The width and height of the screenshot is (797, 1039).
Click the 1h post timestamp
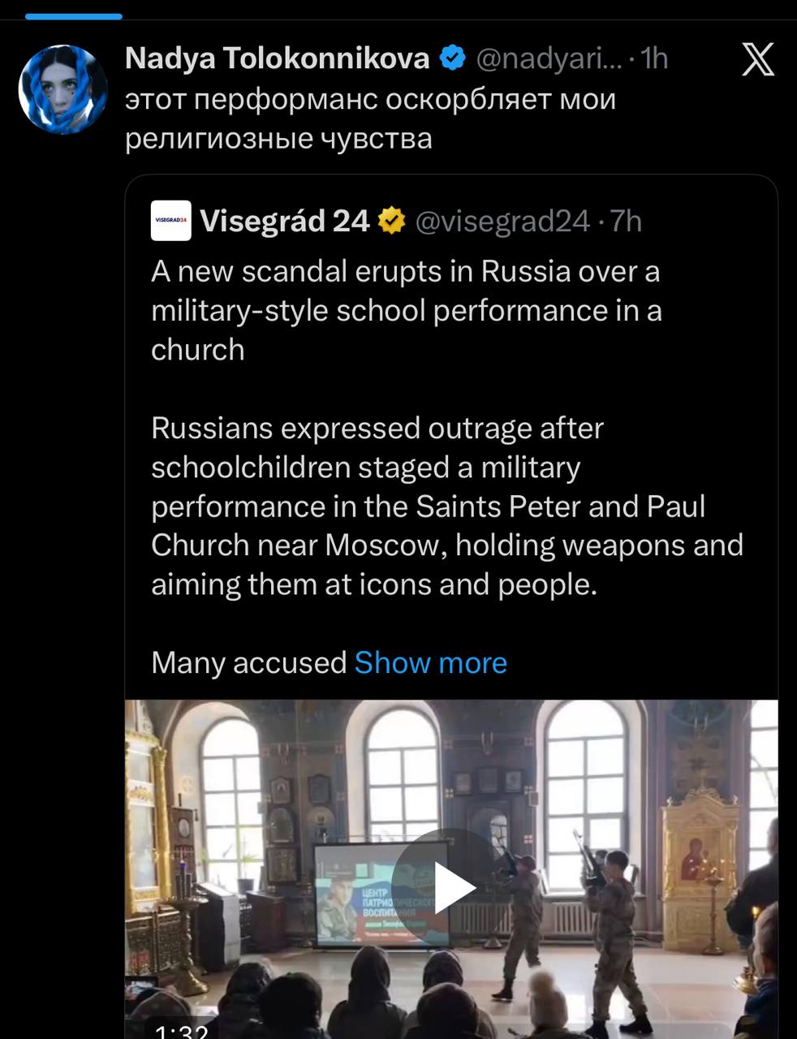(654, 58)
